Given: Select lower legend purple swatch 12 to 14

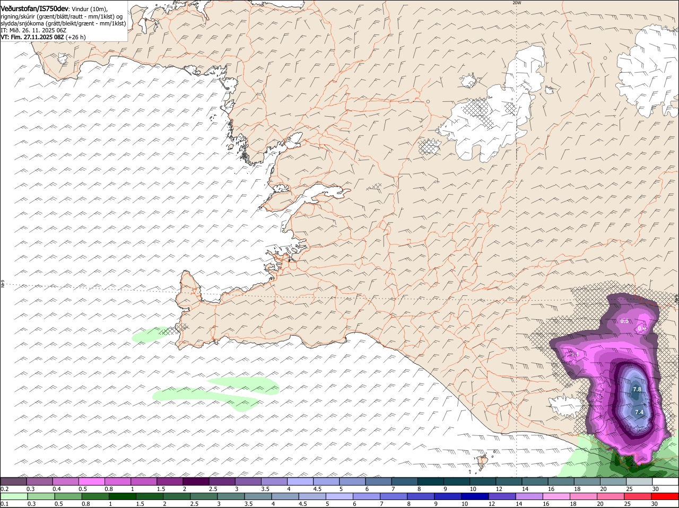Looking at the screenshot, I should point(503,496).
